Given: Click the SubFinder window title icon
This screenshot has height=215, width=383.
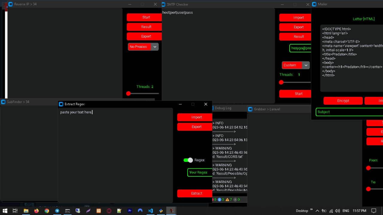Looking at the screenshot, I should [3, 102].
